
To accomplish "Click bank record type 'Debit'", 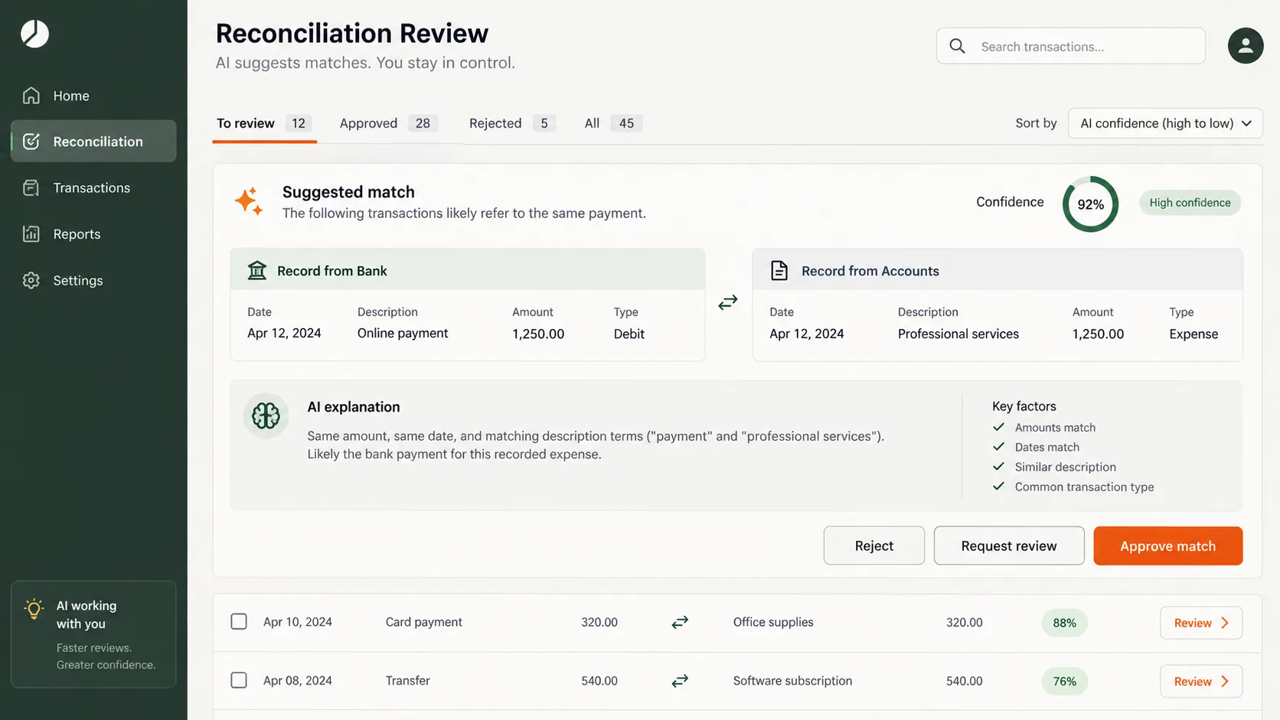I will pos(629,334).
